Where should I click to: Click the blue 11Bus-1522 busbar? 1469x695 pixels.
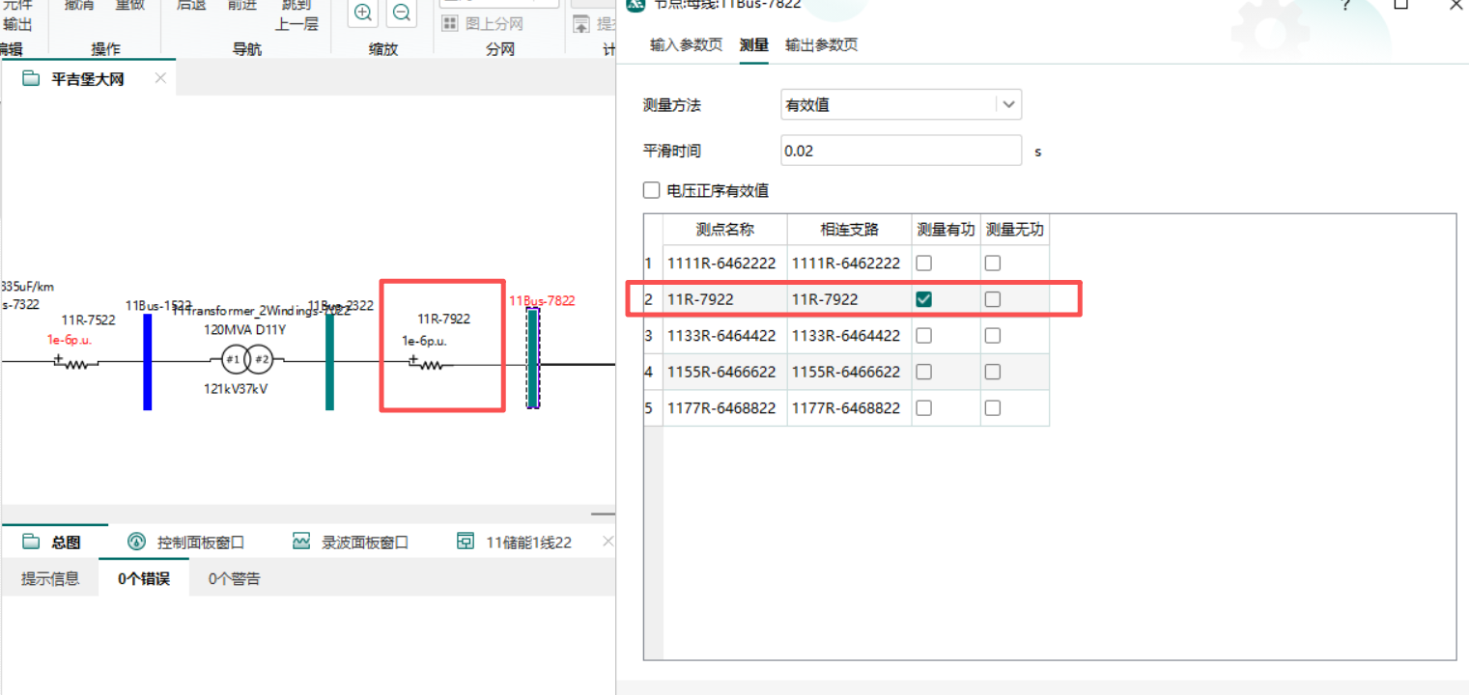point(147,361)
